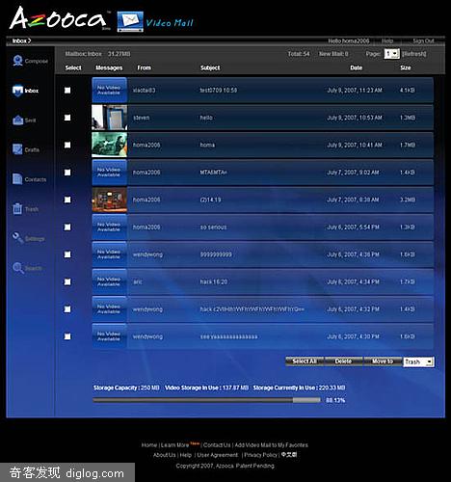Open the Search magnifier icon
Image resolution: width=451 pixels, height=482 pixels.
tap(18, 268)
